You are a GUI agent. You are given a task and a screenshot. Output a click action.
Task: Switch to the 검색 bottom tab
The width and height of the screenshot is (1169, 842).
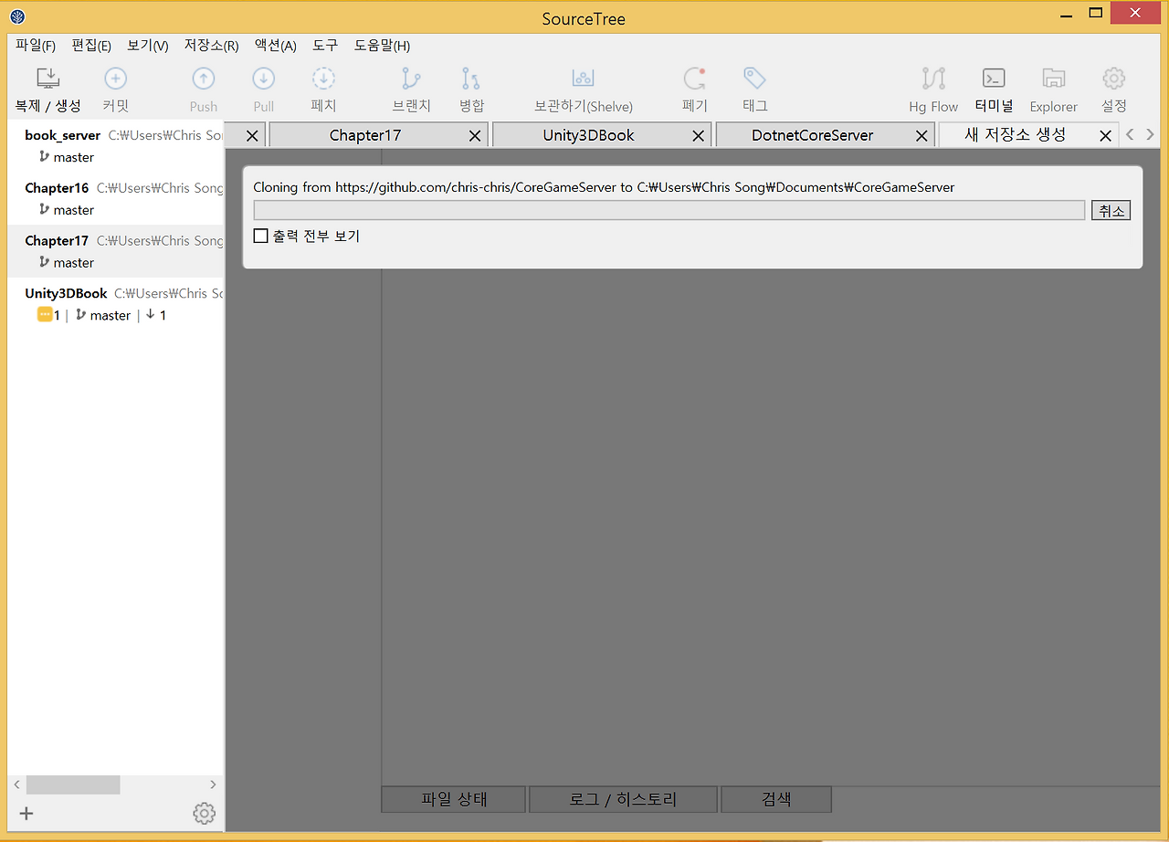(776, 799)
